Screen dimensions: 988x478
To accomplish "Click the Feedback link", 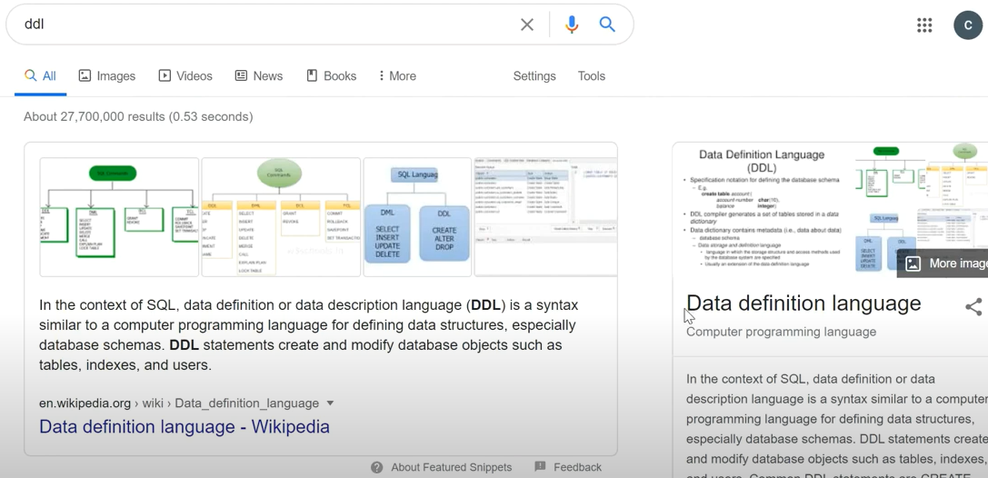I will click(577, 467).
